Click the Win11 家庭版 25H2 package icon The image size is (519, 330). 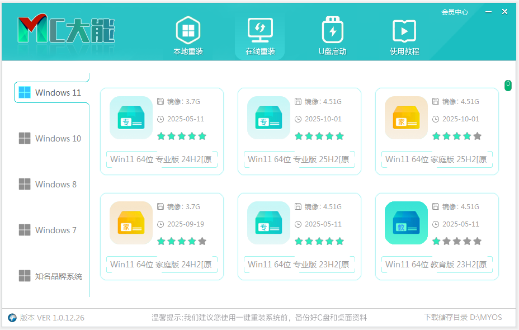[x=406, y=118]
